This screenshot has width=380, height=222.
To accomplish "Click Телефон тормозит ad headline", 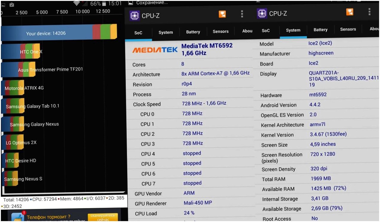I will click(x=48, y=217).
